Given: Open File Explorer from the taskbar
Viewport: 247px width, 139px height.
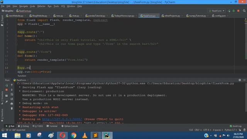Looking at the screenshot, I should point(17,136).
